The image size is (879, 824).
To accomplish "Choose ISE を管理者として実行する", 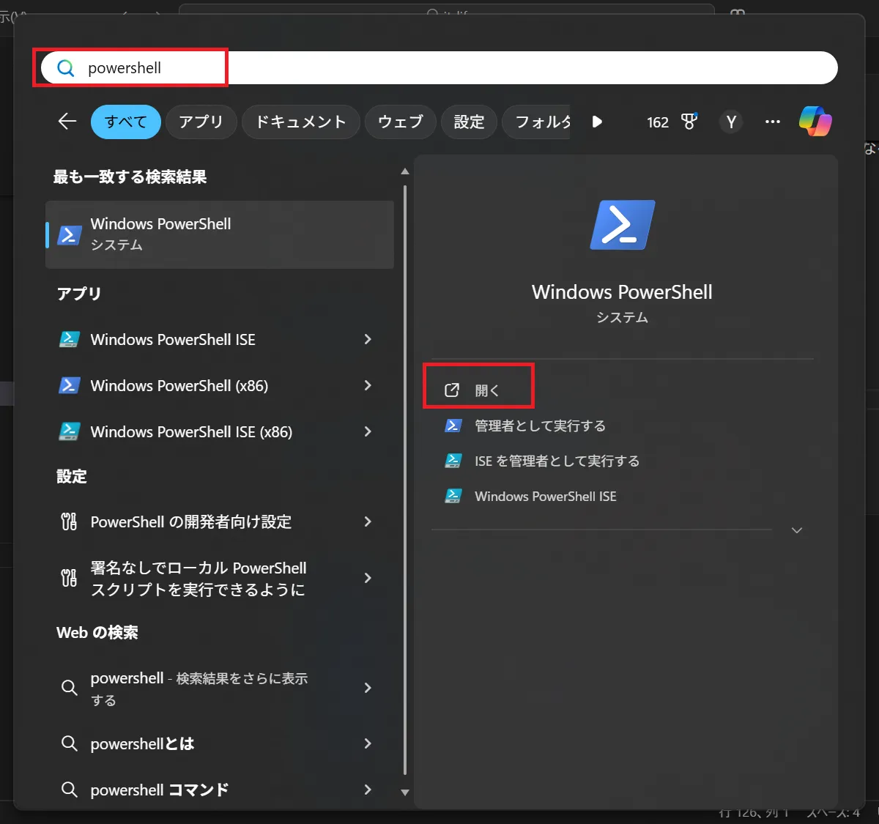I will point(557,461).
